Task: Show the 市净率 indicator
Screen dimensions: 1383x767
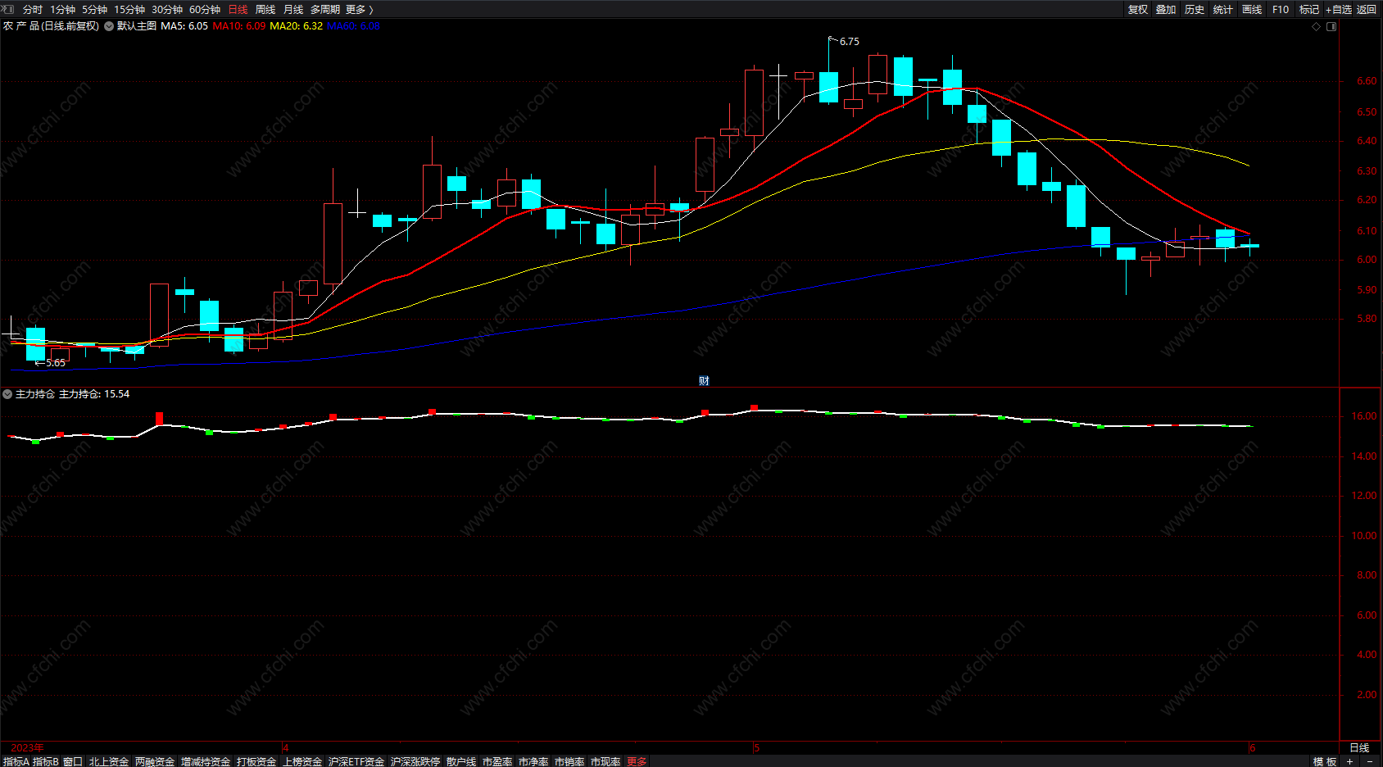Action: click(533, 761)
